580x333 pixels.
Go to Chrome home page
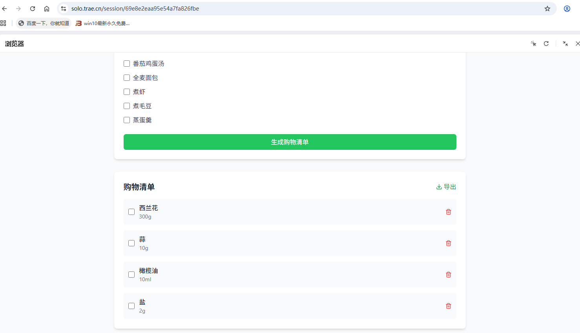47,9
